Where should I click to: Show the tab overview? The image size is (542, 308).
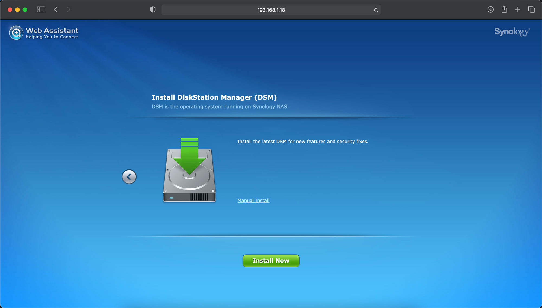[531, 10]
